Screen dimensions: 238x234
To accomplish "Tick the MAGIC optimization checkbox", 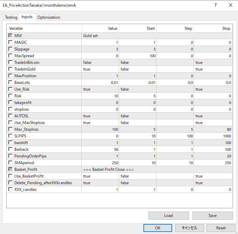I will (x=10, y=42).
